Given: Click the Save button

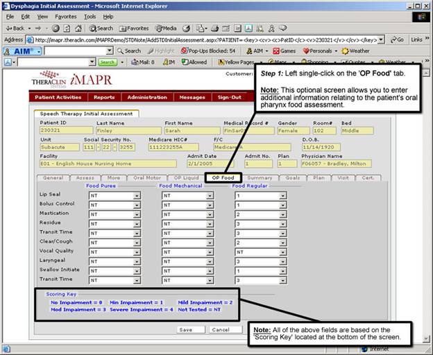Looking at the screenshot, I should coord(191,329).
